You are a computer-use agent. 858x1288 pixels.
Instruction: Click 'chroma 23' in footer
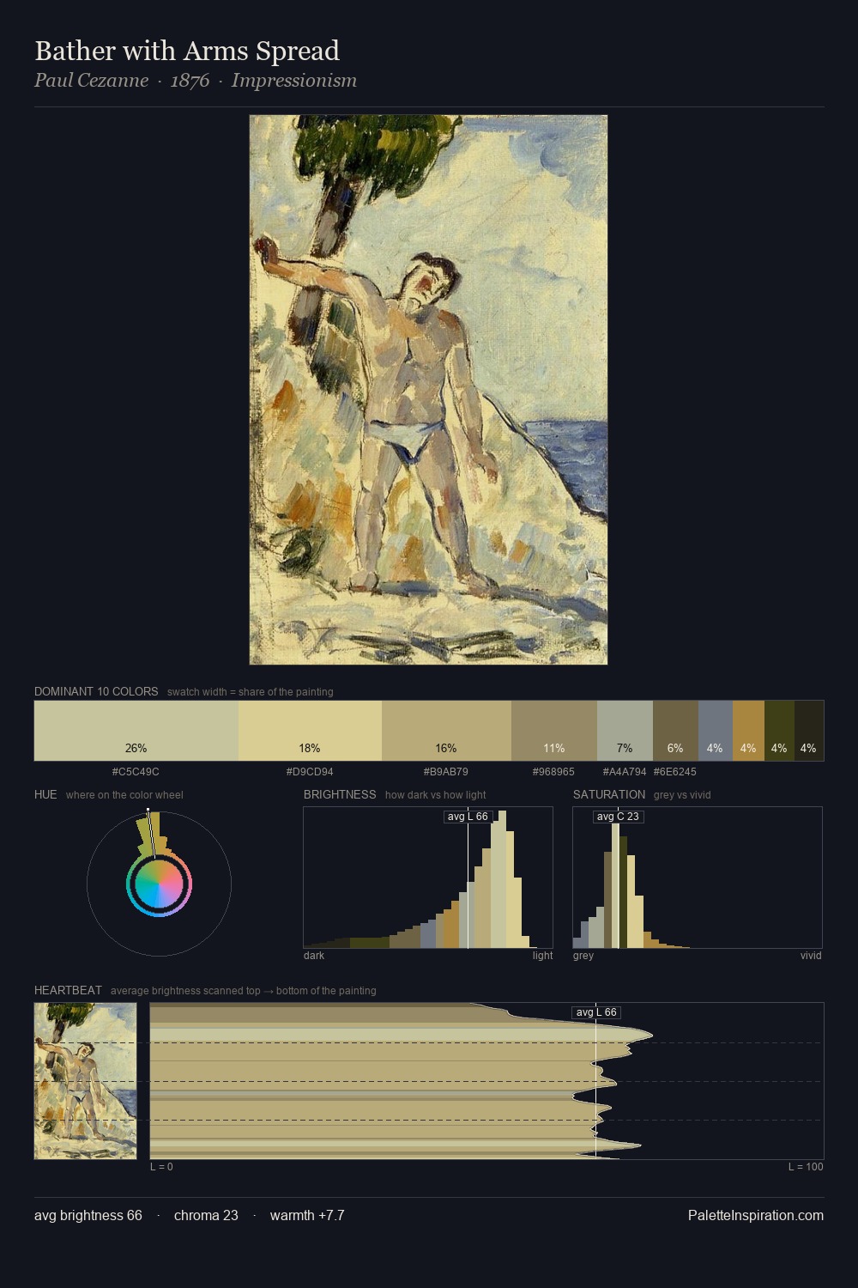(x=206, y=1215)
